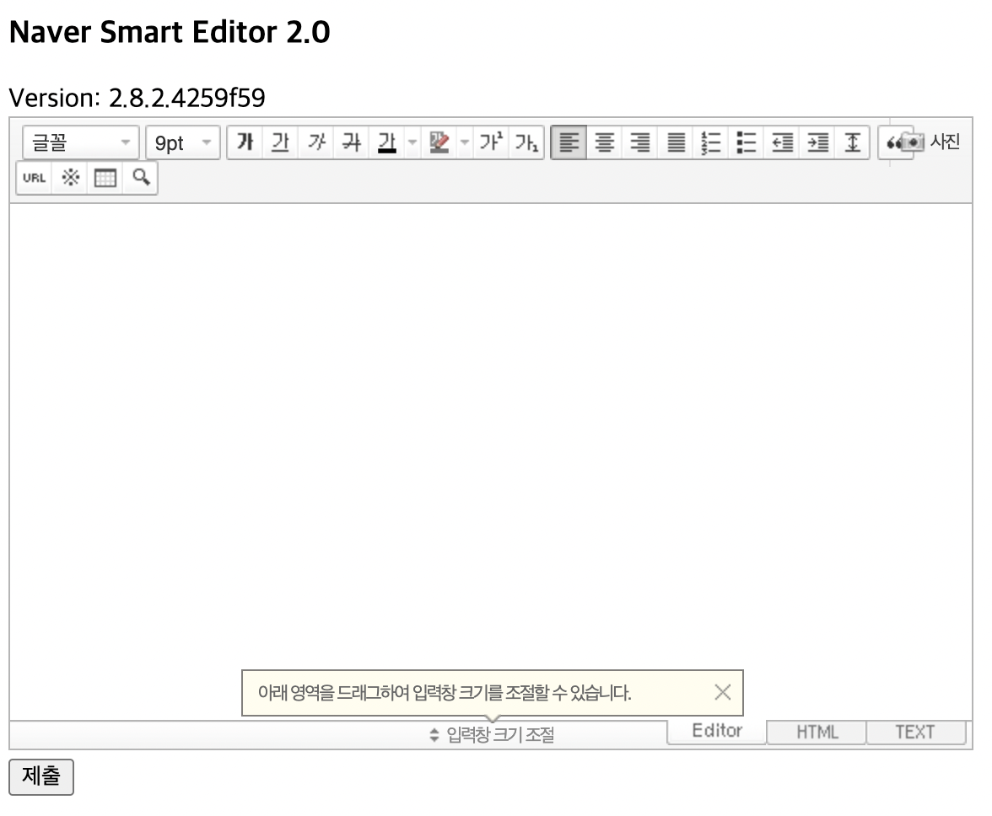The width and height of the screenshot is (992, 816).
Task: Open the find and replace tool
Action: tap(140, 178)
